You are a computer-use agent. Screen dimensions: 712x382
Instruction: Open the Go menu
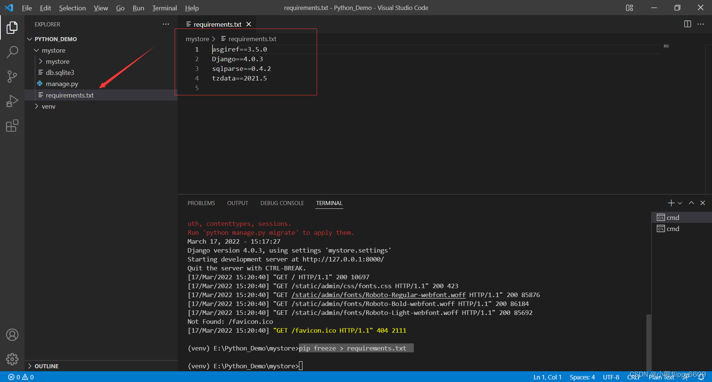120,8
